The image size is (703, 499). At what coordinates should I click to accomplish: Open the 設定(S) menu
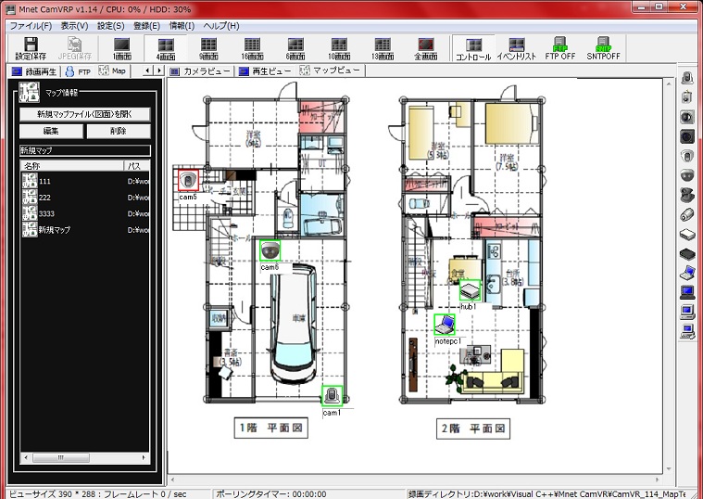(111, 26)
